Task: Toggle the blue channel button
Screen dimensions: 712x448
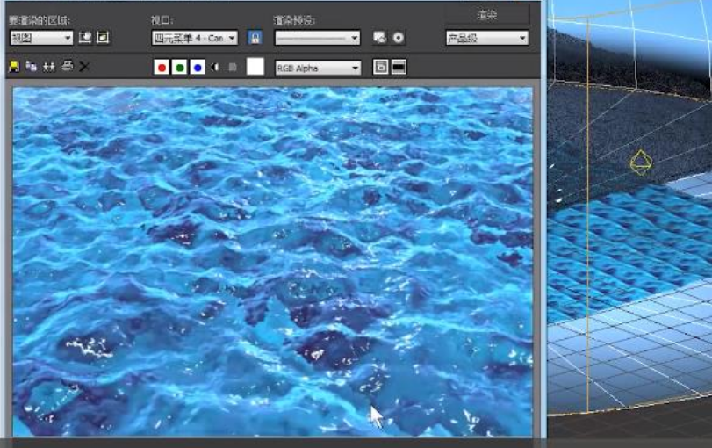Action: tap(198, 68)
